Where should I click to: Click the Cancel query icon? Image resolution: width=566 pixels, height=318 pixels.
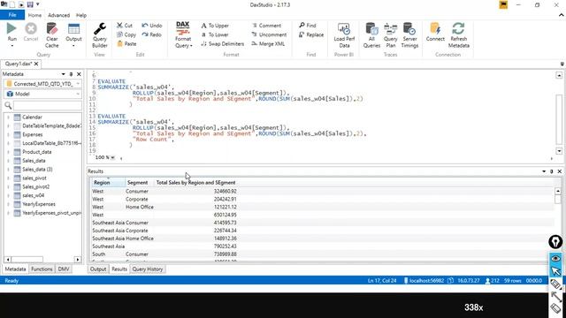click(x=31, y=28)
